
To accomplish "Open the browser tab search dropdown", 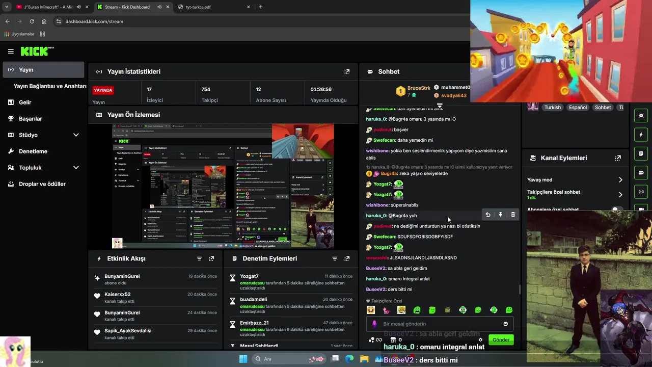I will point(7,7).
